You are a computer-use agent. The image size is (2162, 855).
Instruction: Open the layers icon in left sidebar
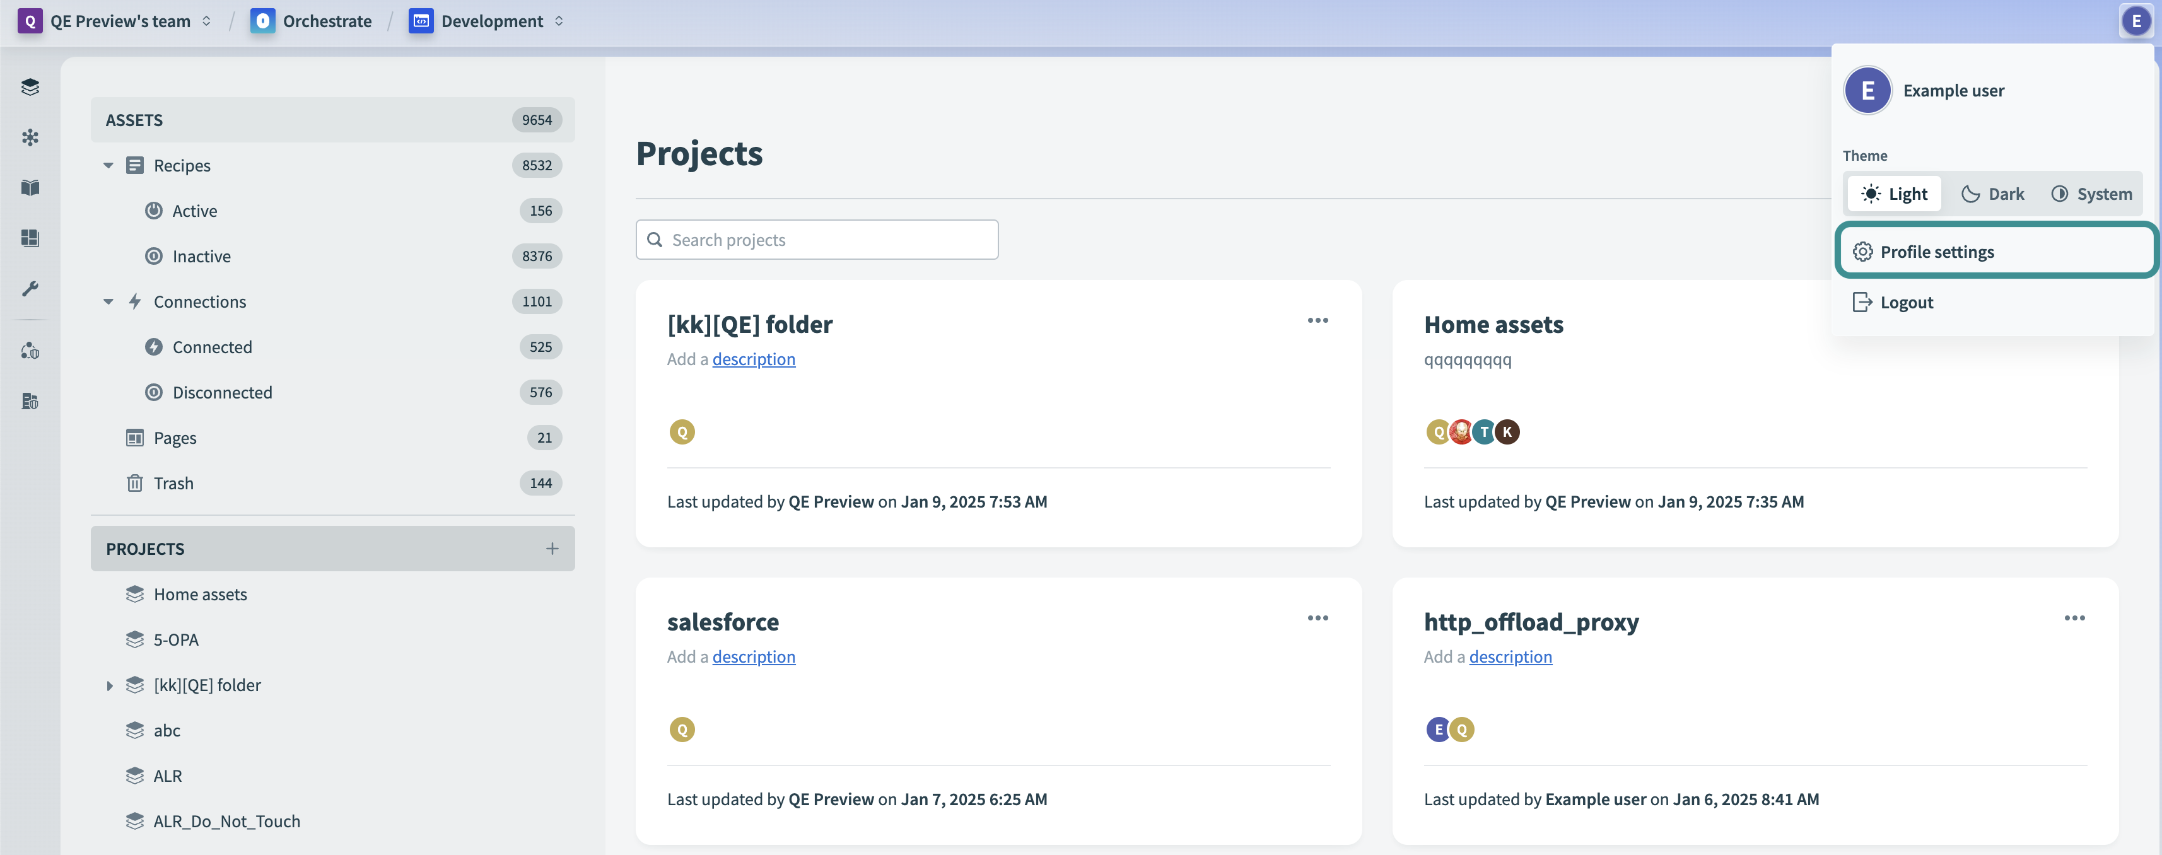[x=30, y=87]
